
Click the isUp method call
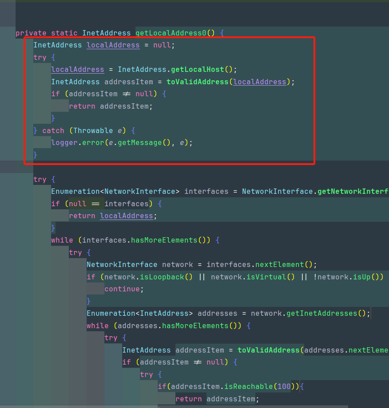coord(361,277)
